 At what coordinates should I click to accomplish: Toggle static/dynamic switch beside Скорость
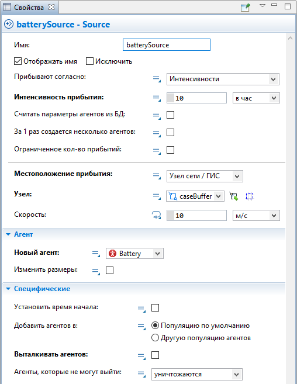pos(156,215)
